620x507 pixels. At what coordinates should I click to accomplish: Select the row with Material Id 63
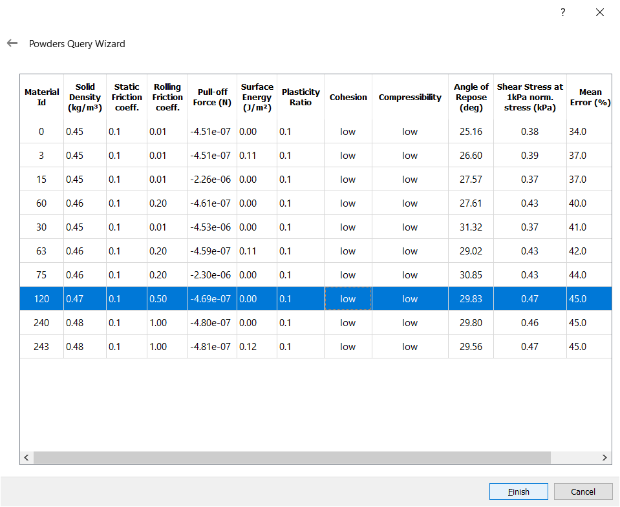point(41,251)
